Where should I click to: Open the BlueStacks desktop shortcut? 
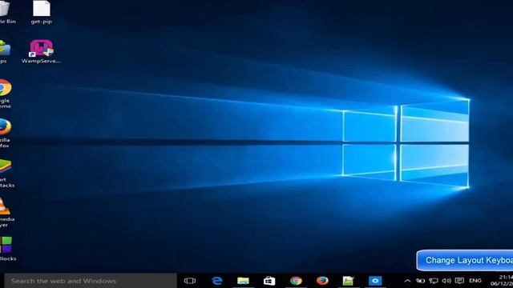(x=6, y=173)
